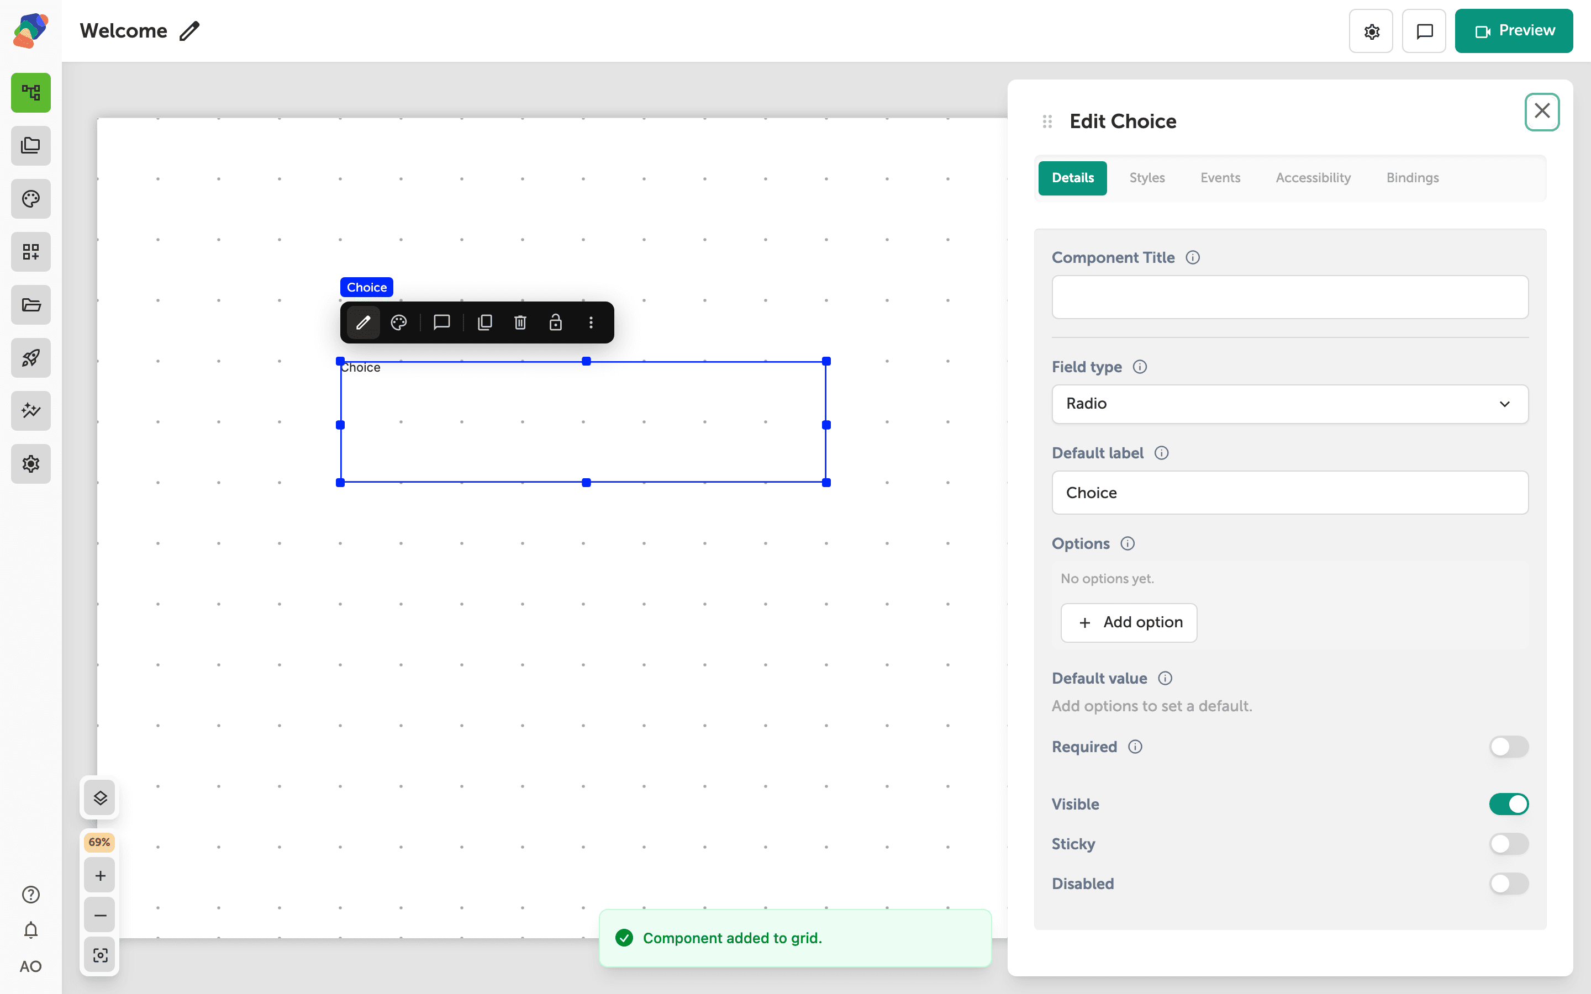Click the fit-to-screen icon below the zoom controls
1591x994 pixels.
tap(100, 955)
